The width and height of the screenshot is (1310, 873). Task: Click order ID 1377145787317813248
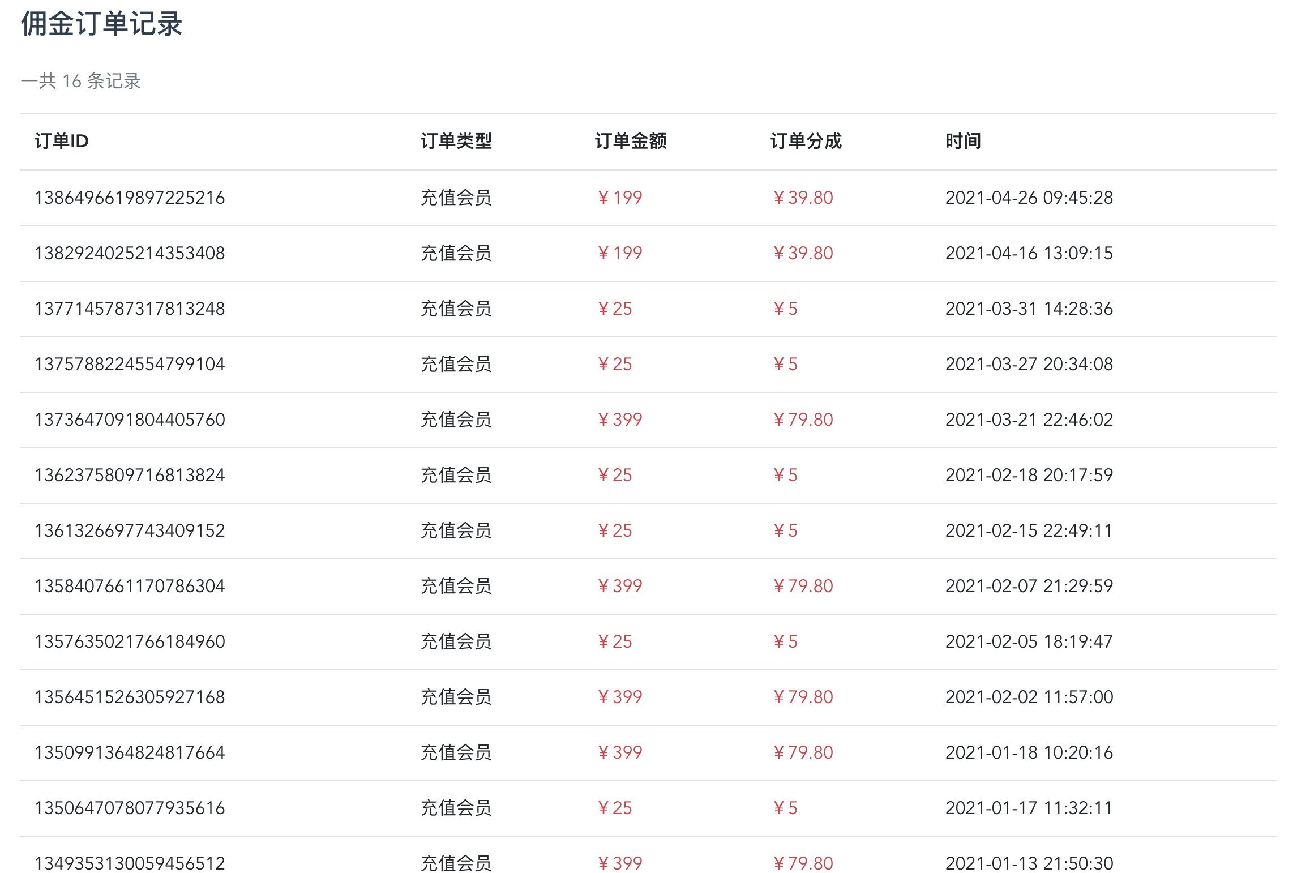coord(130,309)
